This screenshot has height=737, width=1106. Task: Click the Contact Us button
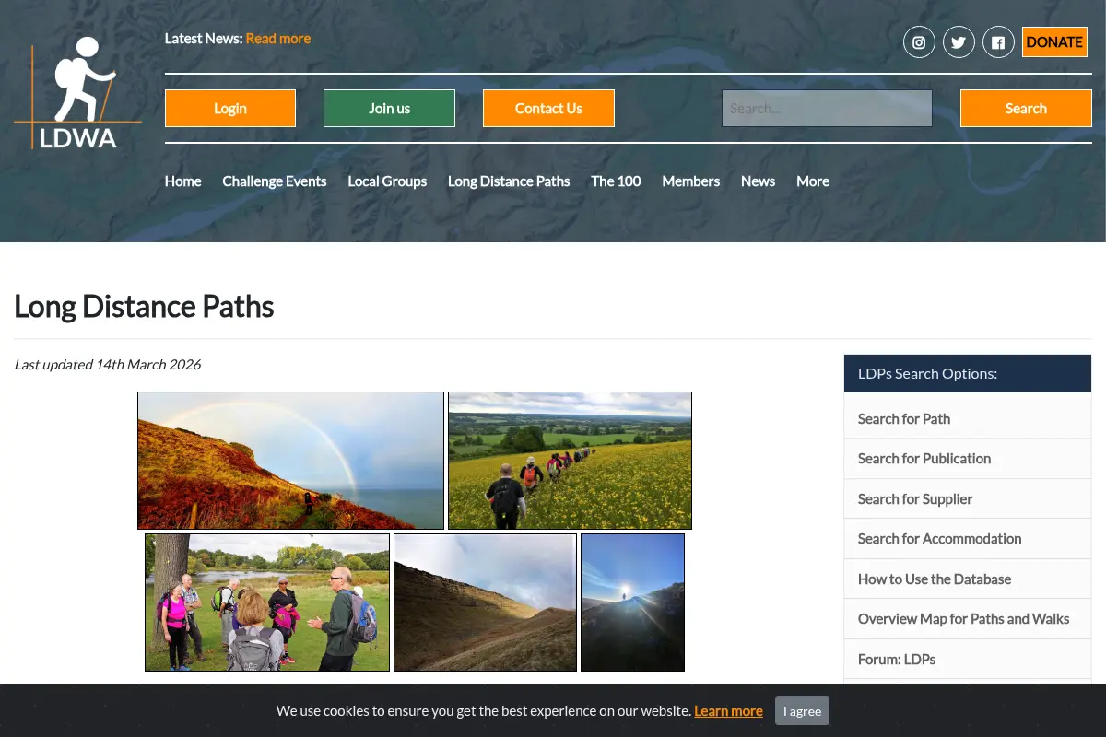pyautogui.click(x=548, y=109)
